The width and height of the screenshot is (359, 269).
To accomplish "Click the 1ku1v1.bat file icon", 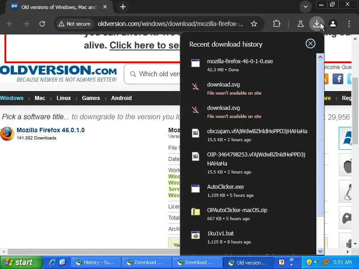I will pyautogui.click(x=196, y=235).
